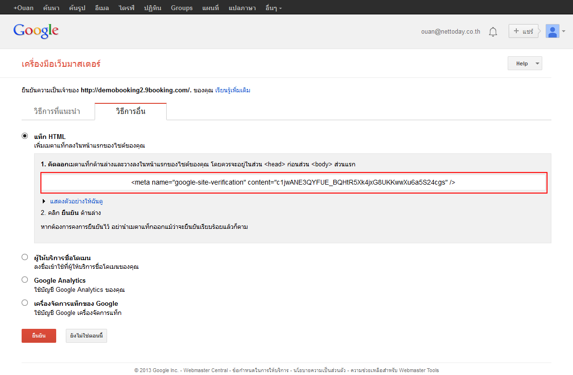Open +Ouan in top bar

24,8
